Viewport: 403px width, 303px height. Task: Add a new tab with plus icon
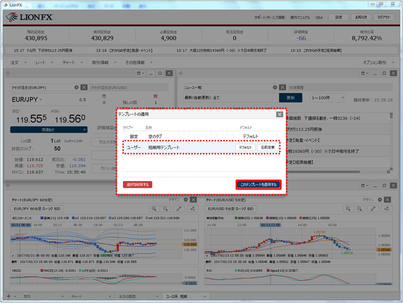point(9,296)
